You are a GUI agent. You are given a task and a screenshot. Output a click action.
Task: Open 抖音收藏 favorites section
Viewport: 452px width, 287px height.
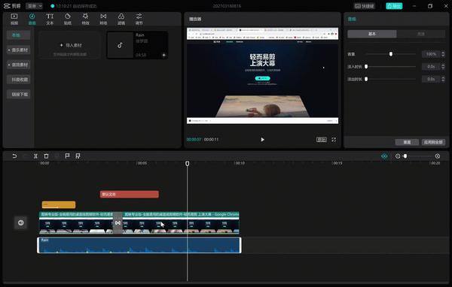point(18,80)
